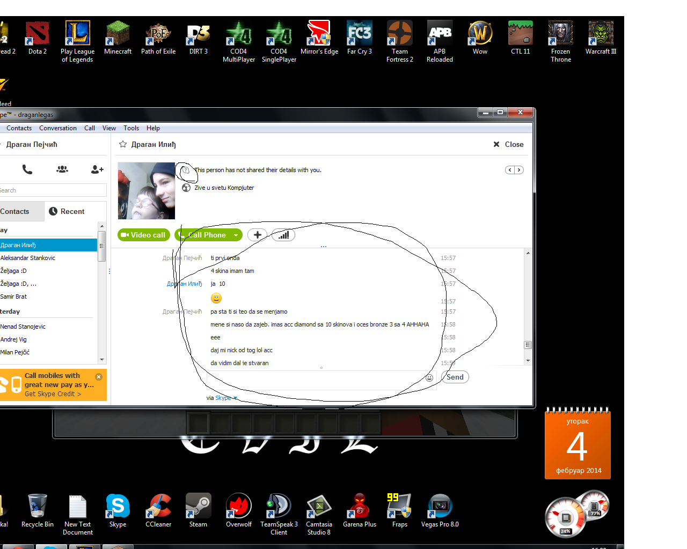Start a Video call

(x=144, y=235)
